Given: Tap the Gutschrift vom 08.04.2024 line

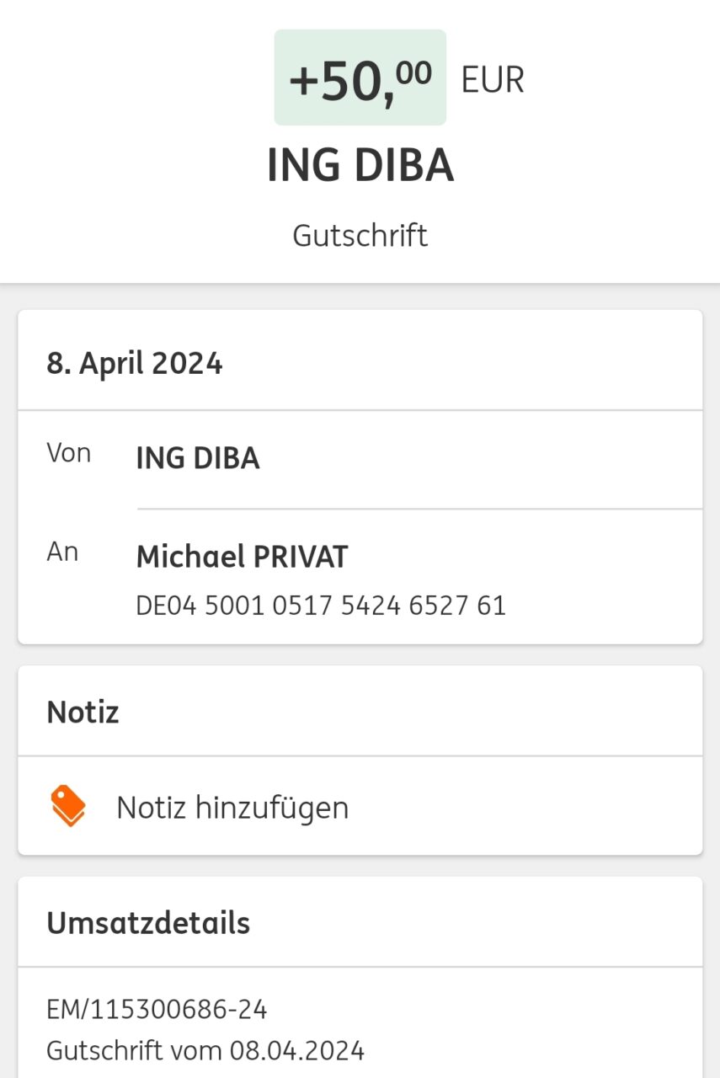Looking at the screenshot, I should 205,1051.
